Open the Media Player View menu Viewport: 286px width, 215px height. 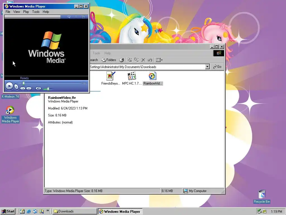pos(16,12)
